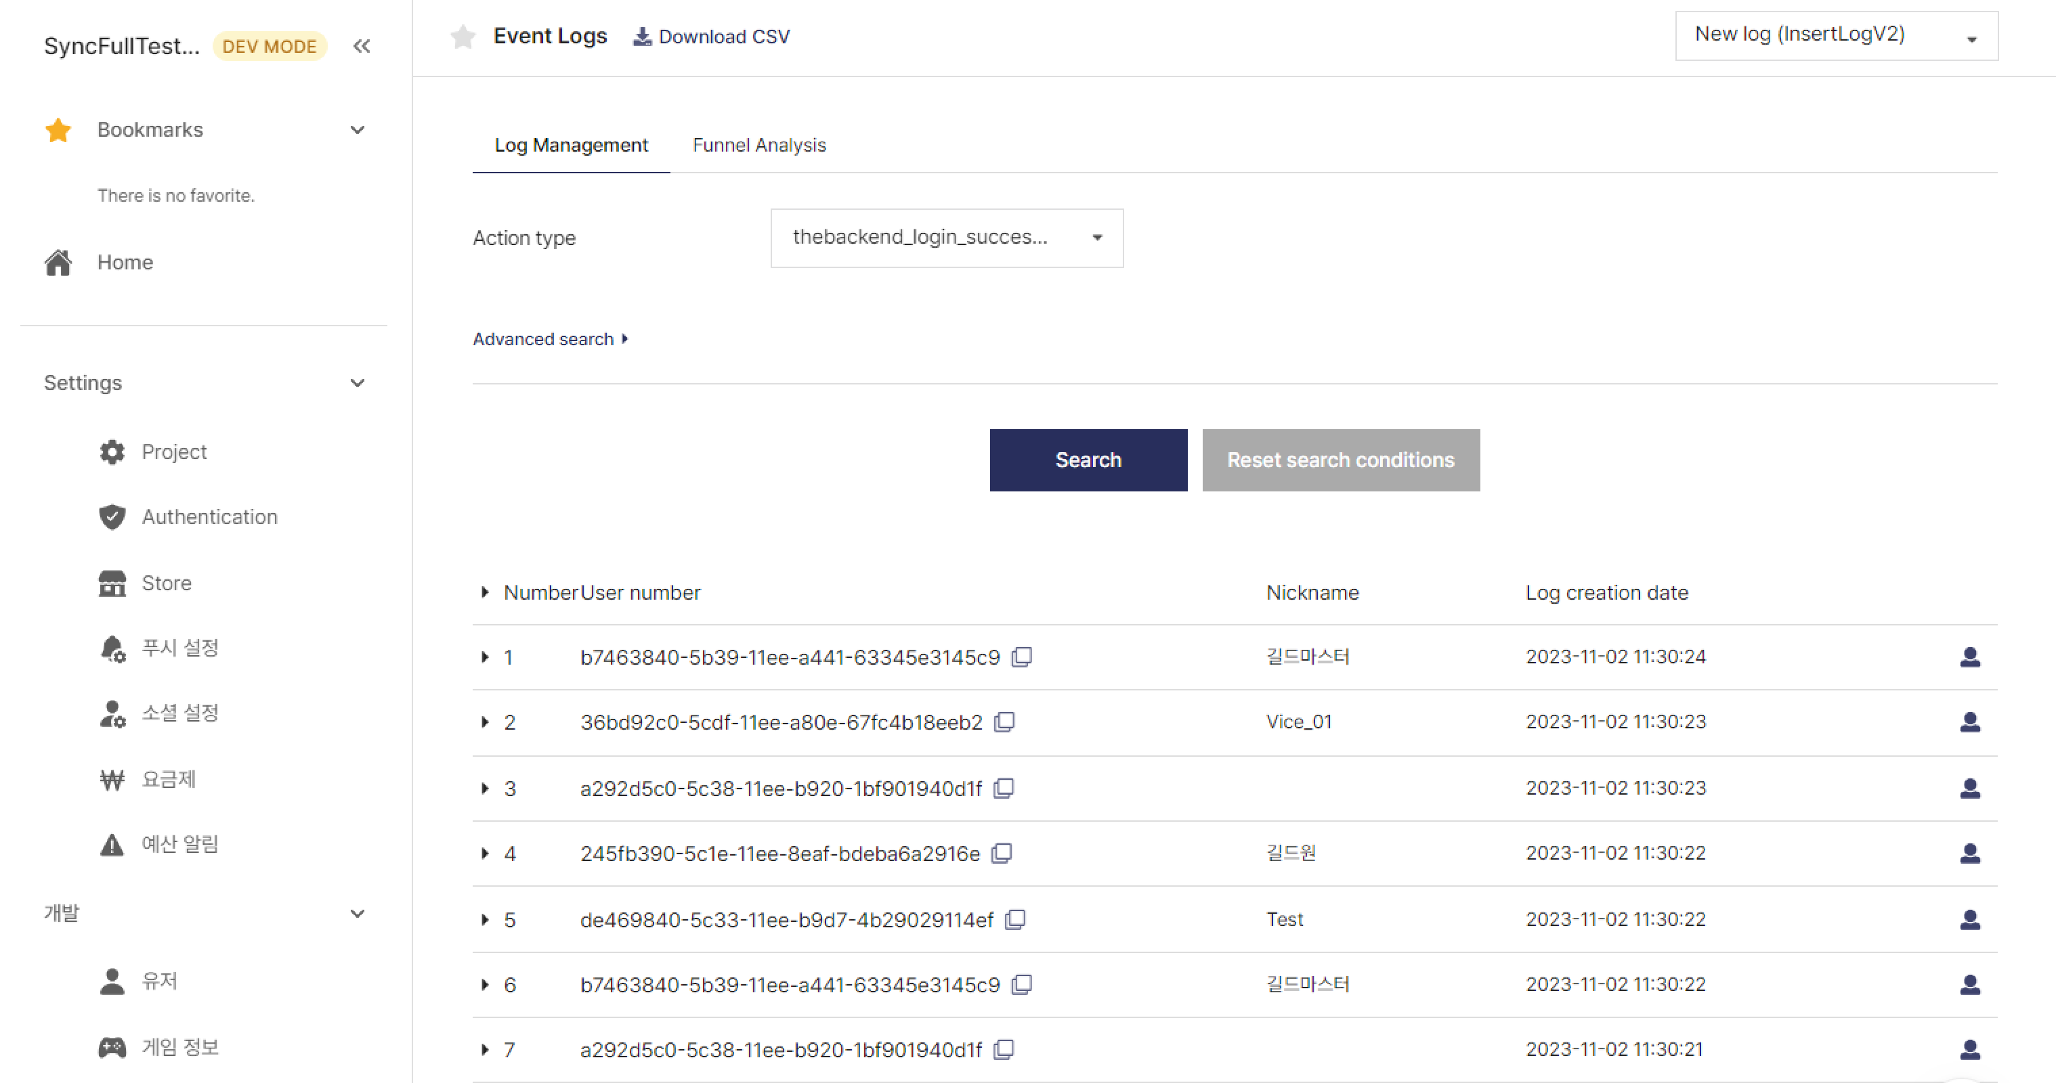This screenshot has height=1083, width=2056.
Task: Open the Action type dropdown
Action: pos(947,238)
